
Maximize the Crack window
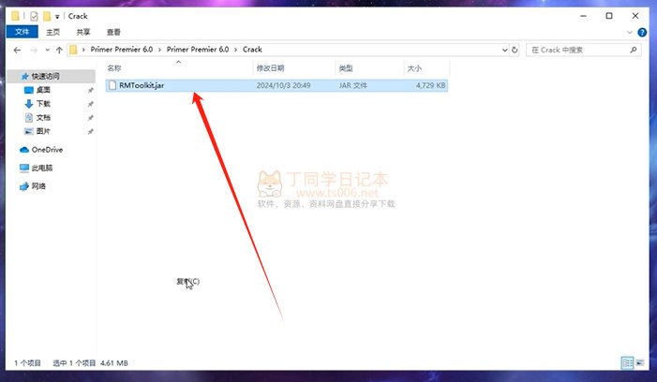[609, 16]
